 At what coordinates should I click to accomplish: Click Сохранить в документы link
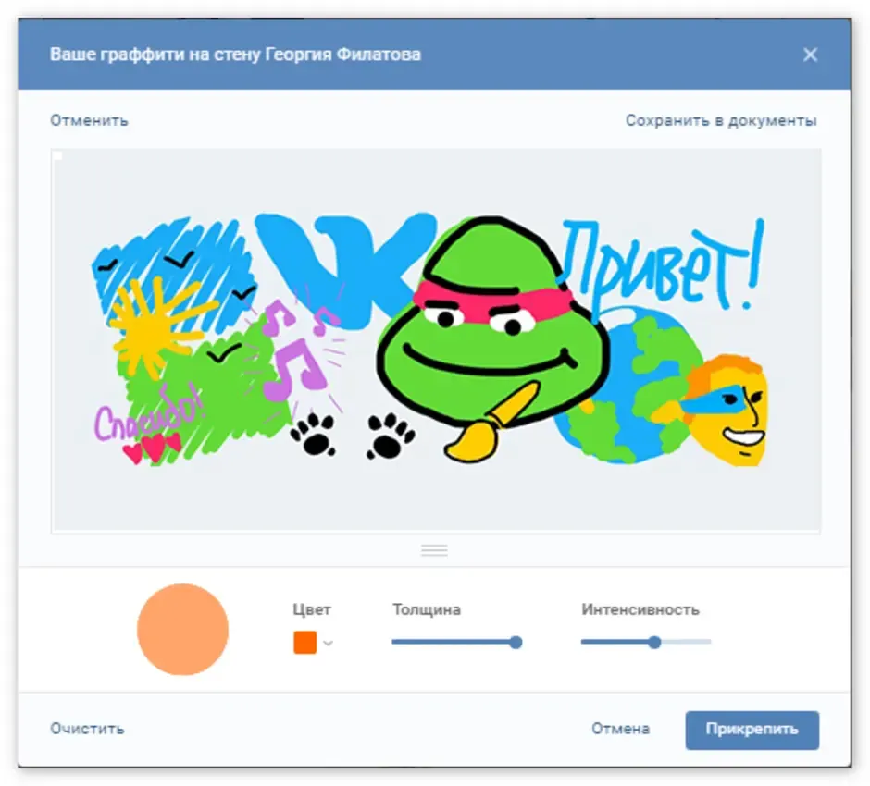pyautogui.click(x=721, y=120)
